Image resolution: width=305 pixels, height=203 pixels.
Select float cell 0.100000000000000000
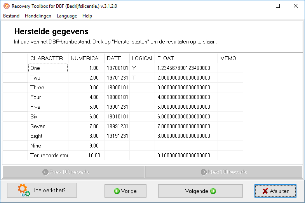pyautogui.click(x=186, y=155)
